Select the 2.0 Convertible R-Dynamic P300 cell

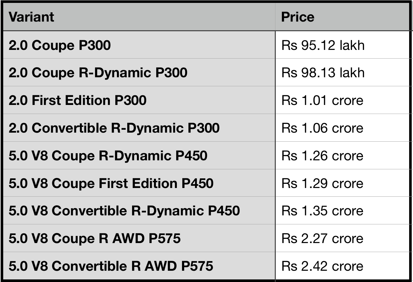tap(114, 128)
